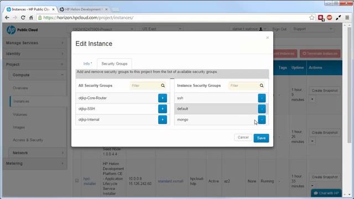Remove mongo group from instance
The width and height of the screenshot is (354, 199).
tap(262, 119)
